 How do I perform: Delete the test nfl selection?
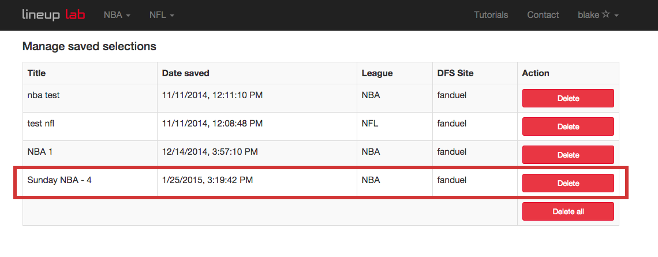[568, 126]
